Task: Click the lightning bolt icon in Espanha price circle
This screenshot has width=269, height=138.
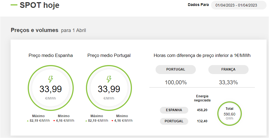Action: [51, 79]
